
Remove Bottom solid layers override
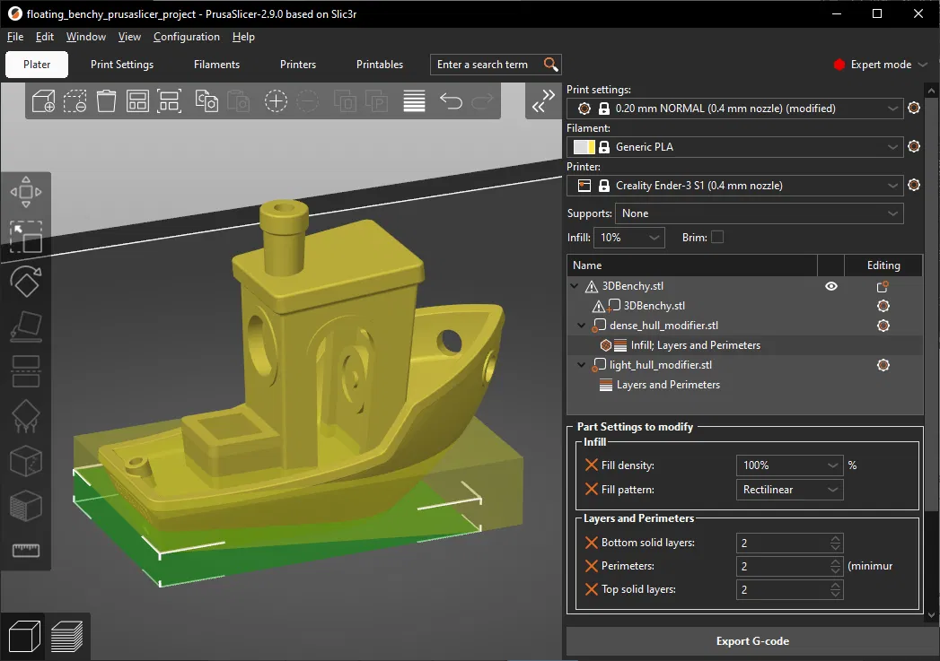point(591,543)
